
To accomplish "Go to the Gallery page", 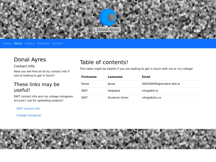I will tap(30, 43).
